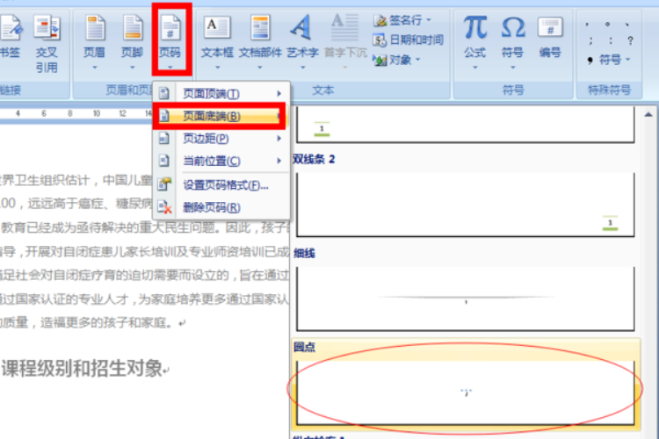
Task: Expand the 签名行 dropdown arrow
Action: [429, 19]
